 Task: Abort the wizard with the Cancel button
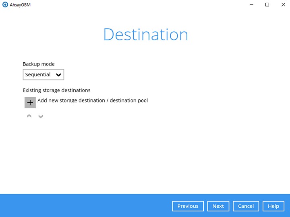click(246, 206)
